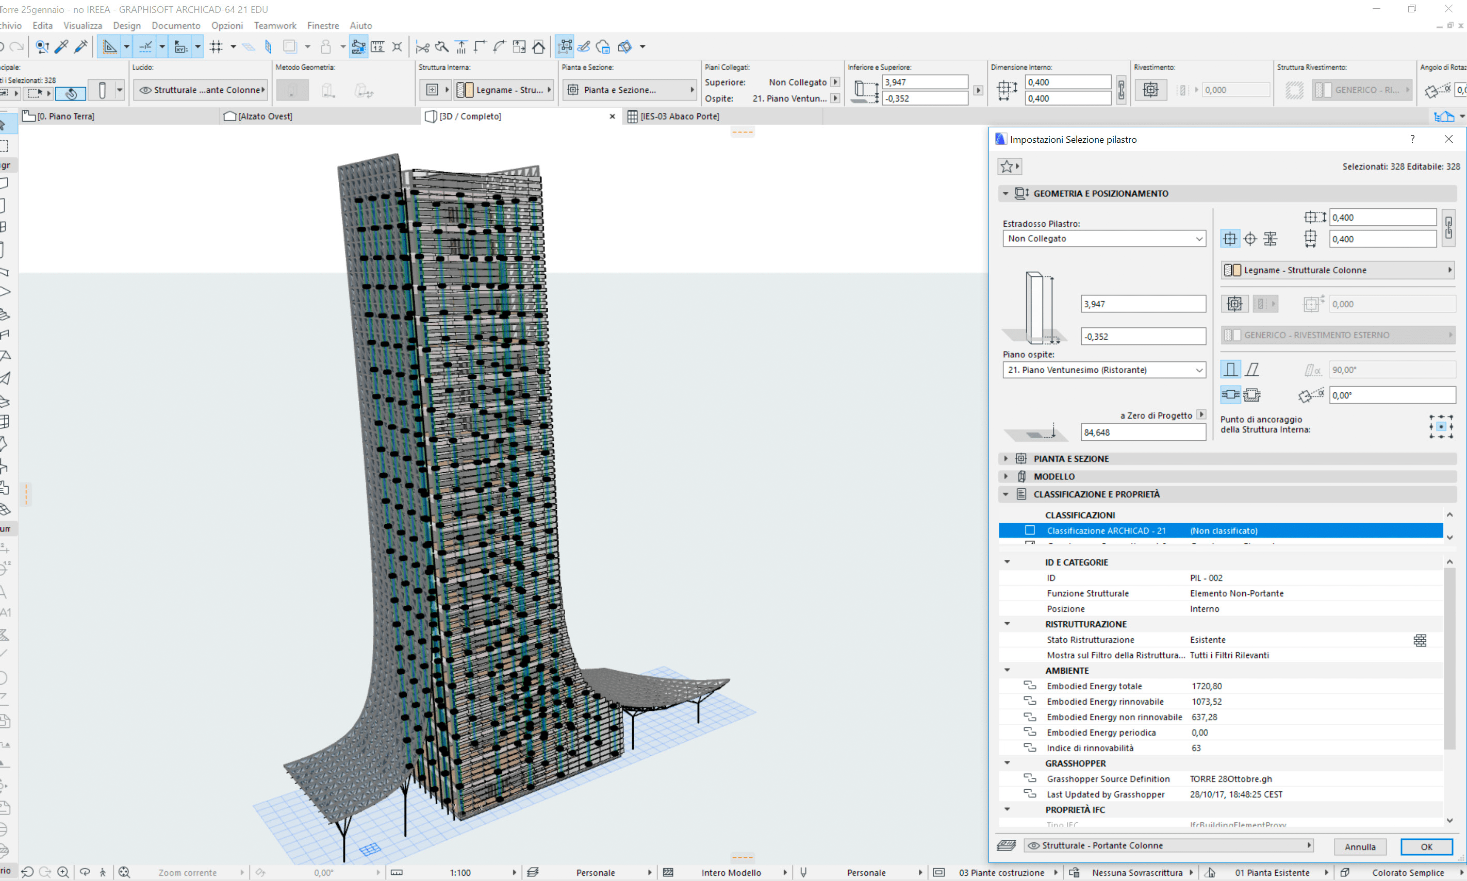Click the core anchor point center selector

pyautogui.click(x=1441, y=427)
